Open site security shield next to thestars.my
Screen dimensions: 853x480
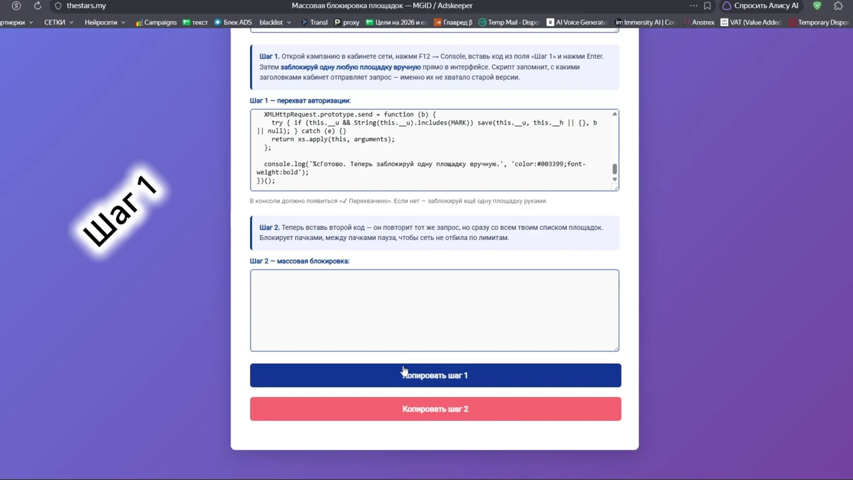tap(58, 6)
